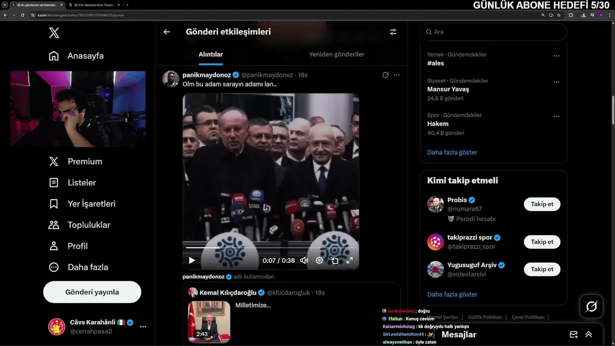Open the video settings gear
Image resolution: width=615 pixels, height=346 pixels.
[x=320, y=260]
